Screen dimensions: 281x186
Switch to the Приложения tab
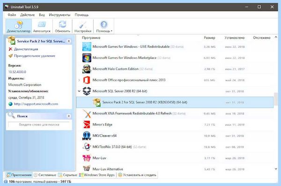[19, 175]
